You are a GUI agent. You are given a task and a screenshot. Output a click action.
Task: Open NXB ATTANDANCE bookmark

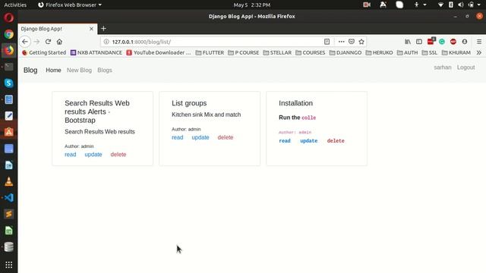(x=96, y=52)
